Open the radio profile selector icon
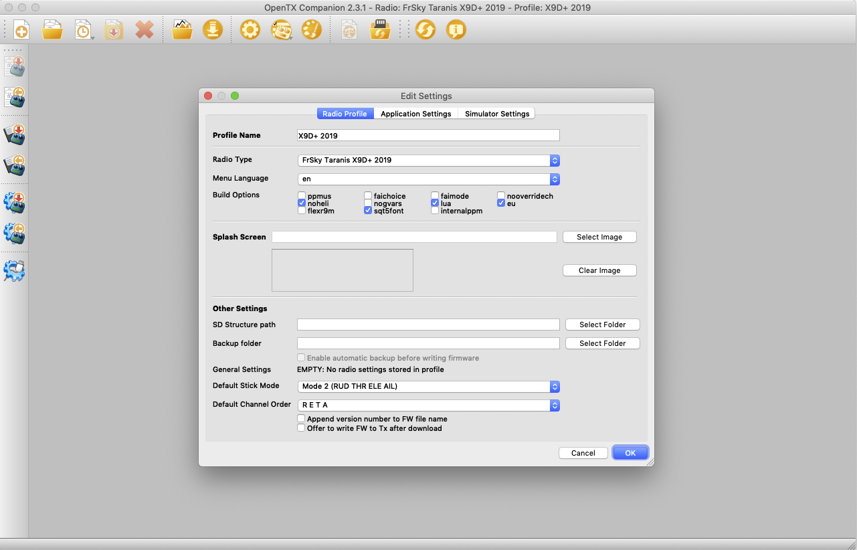857x550 pixels. 281,30
